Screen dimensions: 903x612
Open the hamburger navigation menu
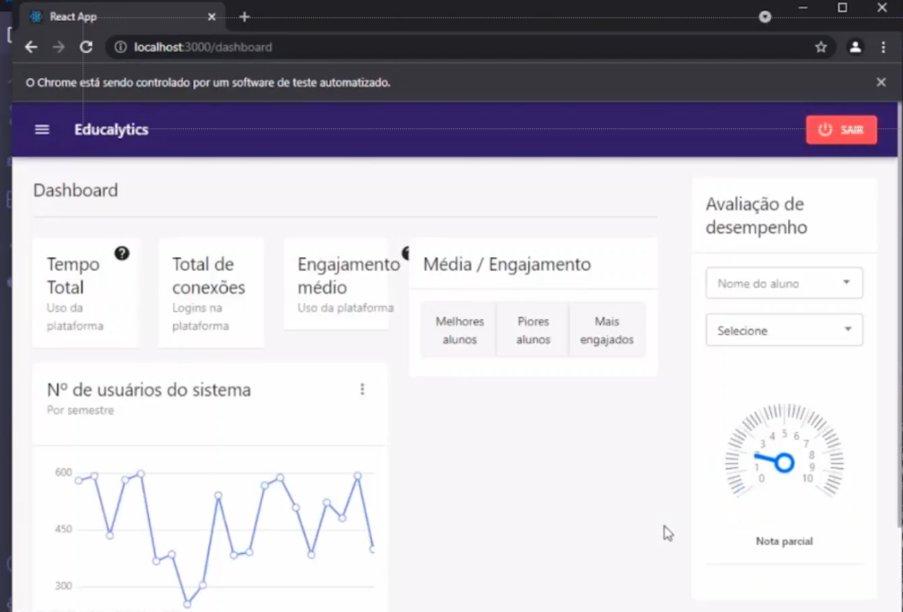pyautogui.click(x=42, y=130)
